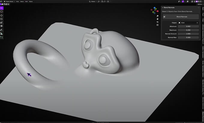Switch to rendered viewport shading
The height and width of the screenshot is (123, 204).
(201, 1)
